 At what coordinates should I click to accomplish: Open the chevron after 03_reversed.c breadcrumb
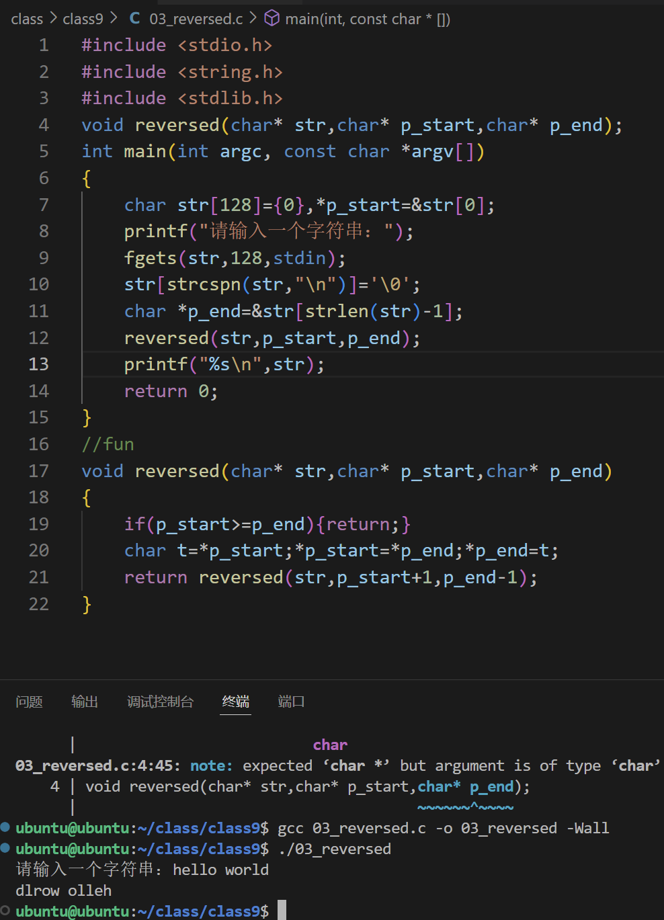252,18
